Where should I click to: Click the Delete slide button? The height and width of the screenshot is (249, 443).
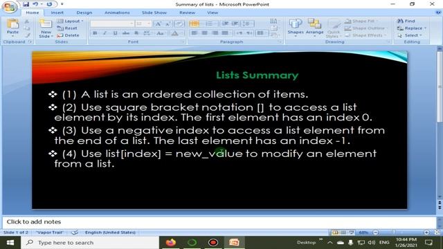tap(68, 35)
